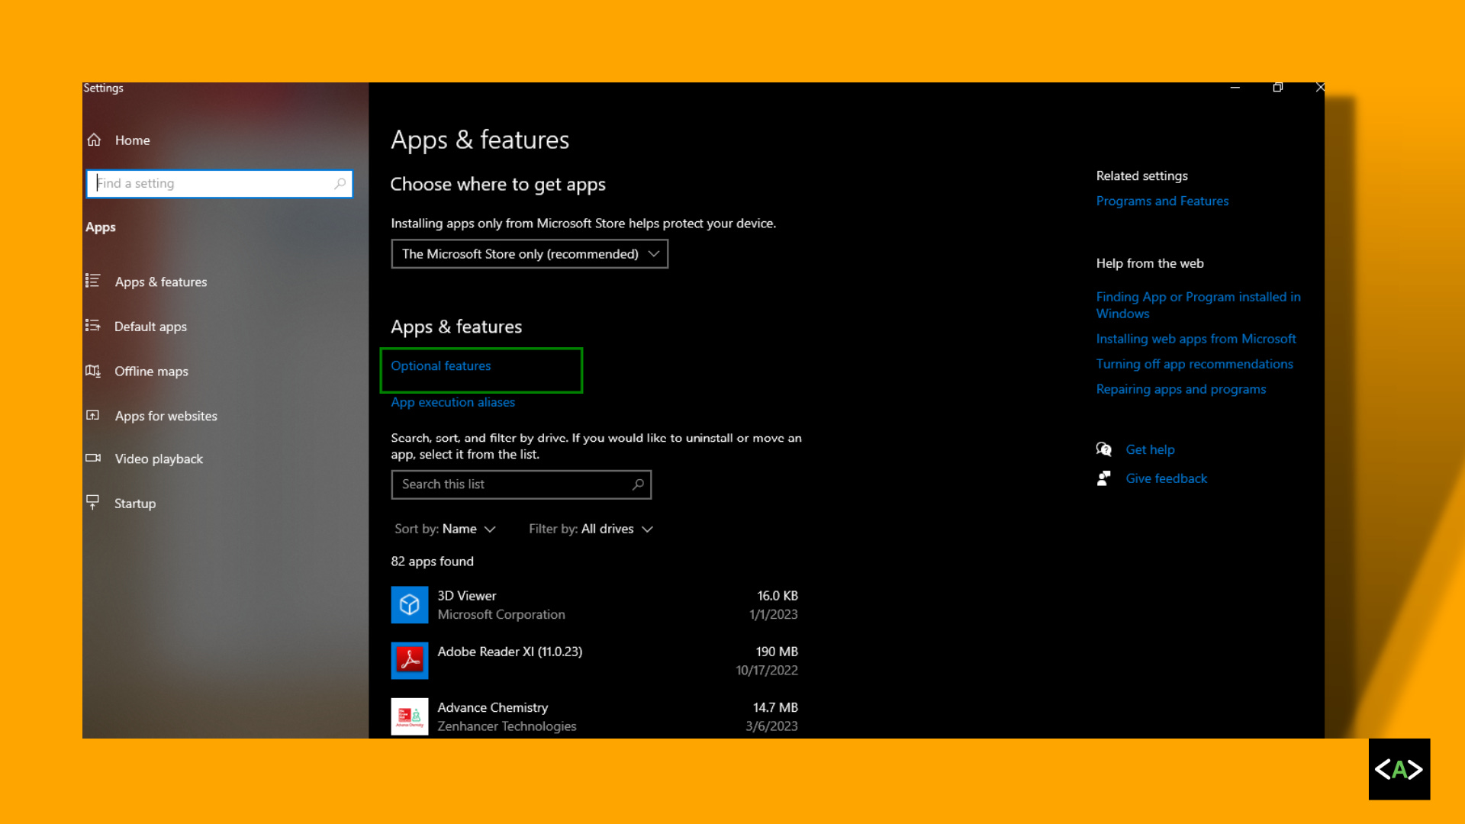Screen dimensions: 1465x824
Task: Click the Startup sidebar icon
Action: coord(93,503)
